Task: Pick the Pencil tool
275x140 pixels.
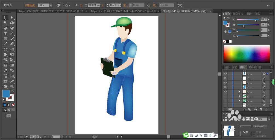Action: [5, 44]
